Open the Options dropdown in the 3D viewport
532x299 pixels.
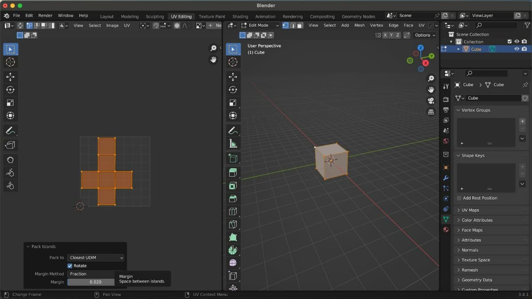pos(425,35)
